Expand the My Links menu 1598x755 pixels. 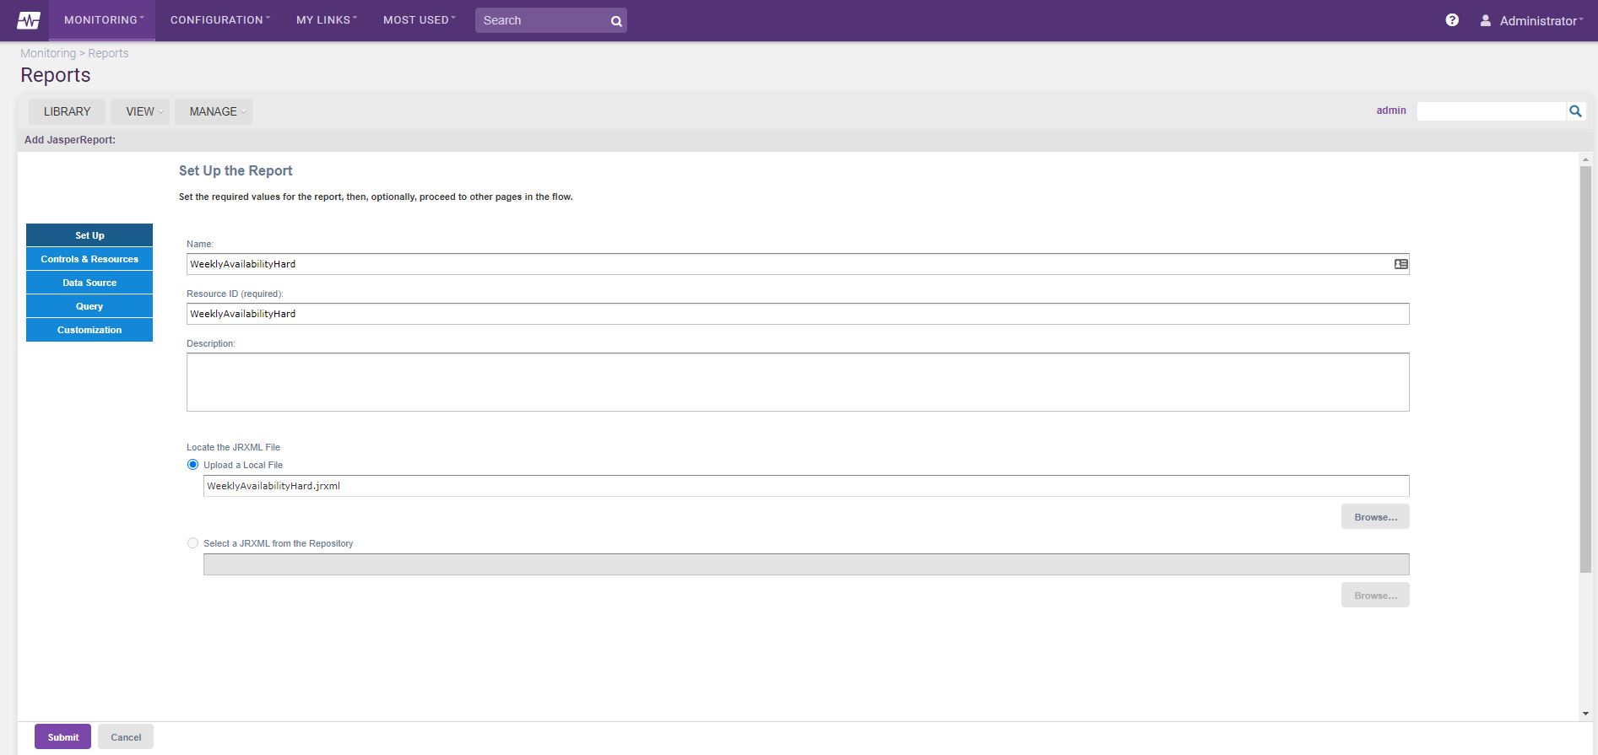(326, 20)
